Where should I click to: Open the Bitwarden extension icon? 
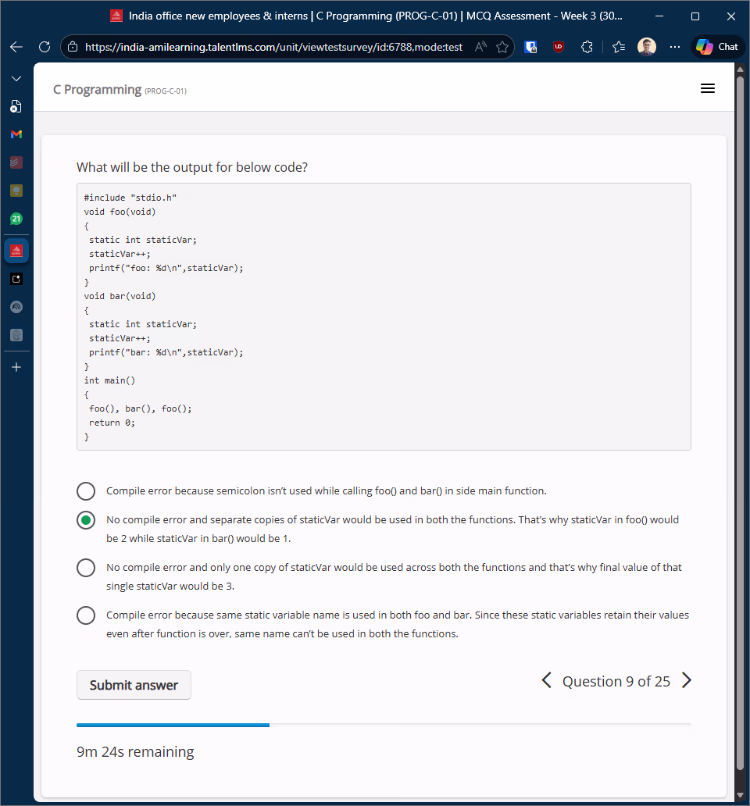point(530,47)
